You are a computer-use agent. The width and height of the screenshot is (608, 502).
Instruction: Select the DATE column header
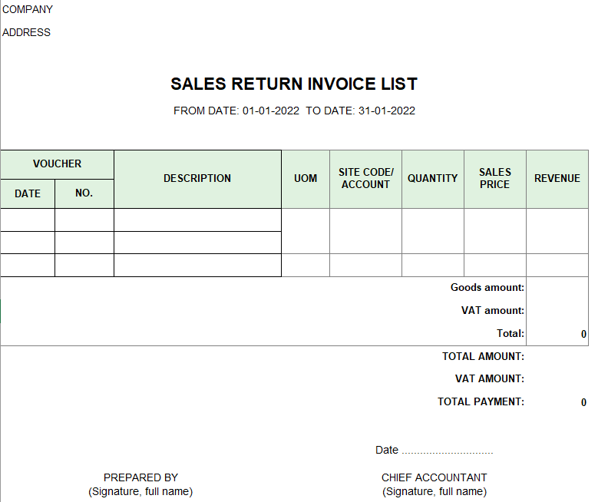pos(28,193)
